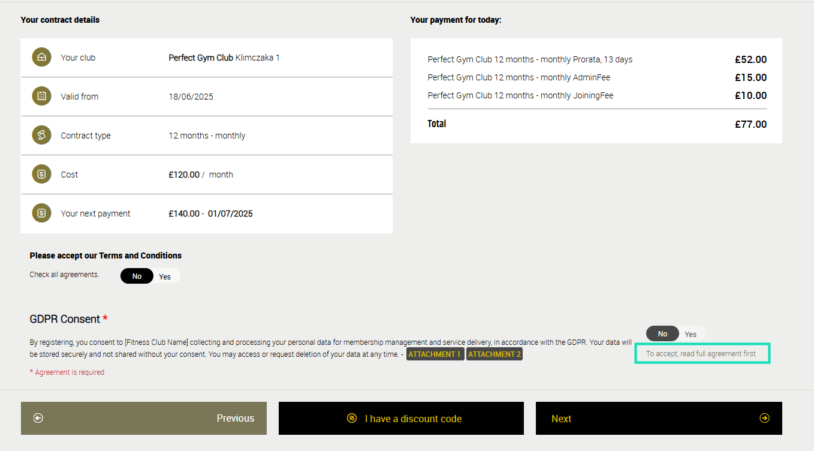
Task: Select No on the GDPR Consent toggle
Action: [662, 334]
